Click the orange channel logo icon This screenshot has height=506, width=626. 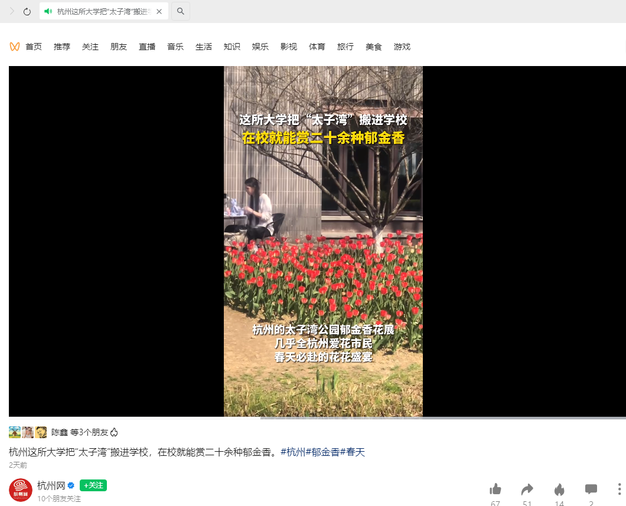point(15,47)
